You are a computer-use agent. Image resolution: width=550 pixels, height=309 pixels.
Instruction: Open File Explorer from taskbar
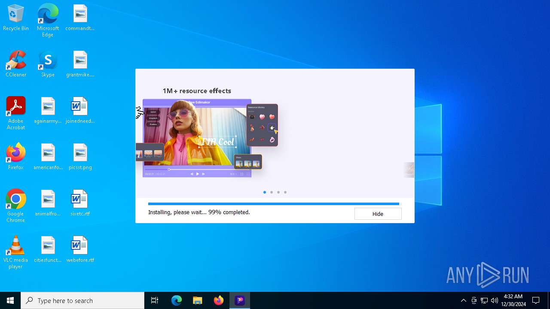[x=198, y=300]
